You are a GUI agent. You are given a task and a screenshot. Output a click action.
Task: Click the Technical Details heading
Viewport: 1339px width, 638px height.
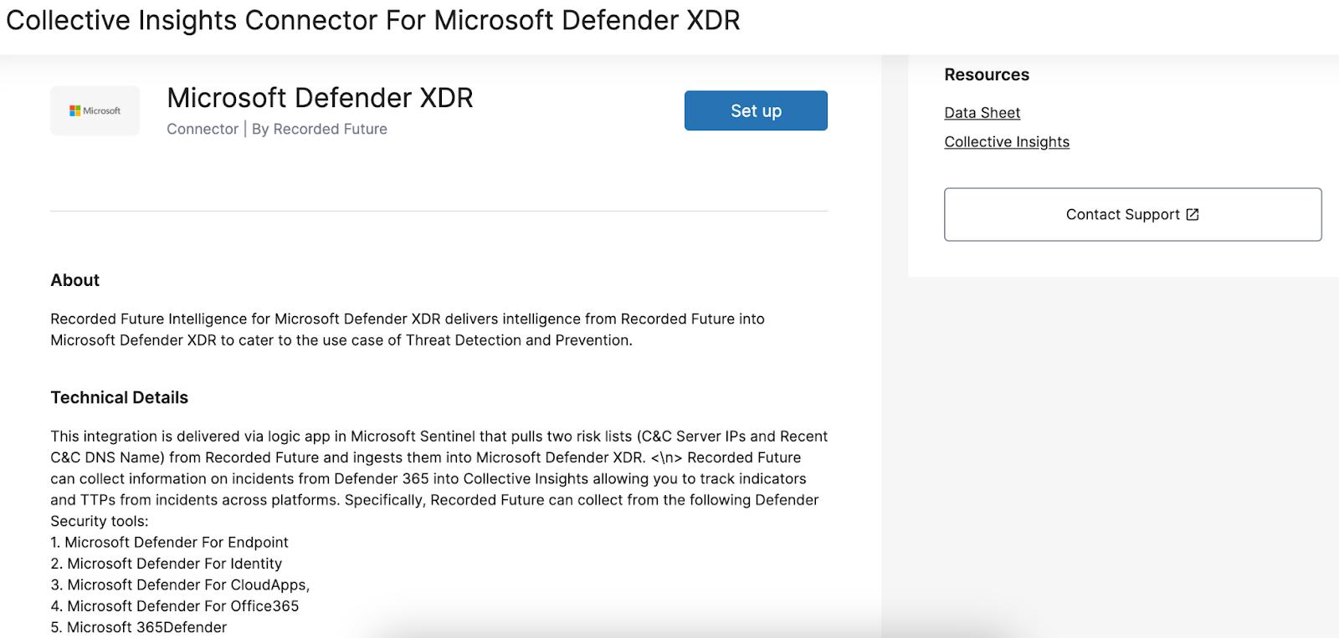point(119,397)
